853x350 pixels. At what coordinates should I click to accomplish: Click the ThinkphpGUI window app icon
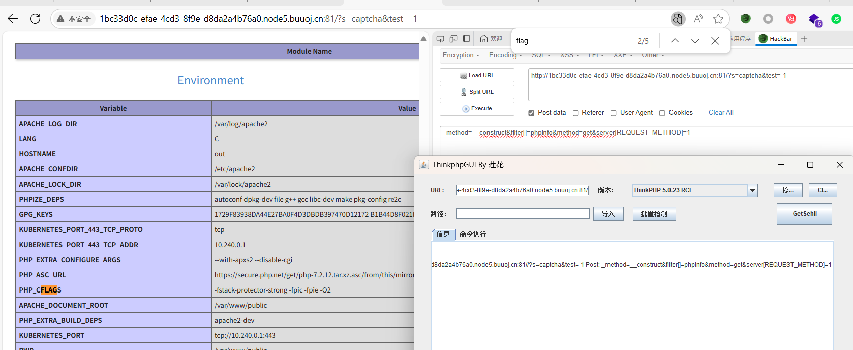coord(424,165)
